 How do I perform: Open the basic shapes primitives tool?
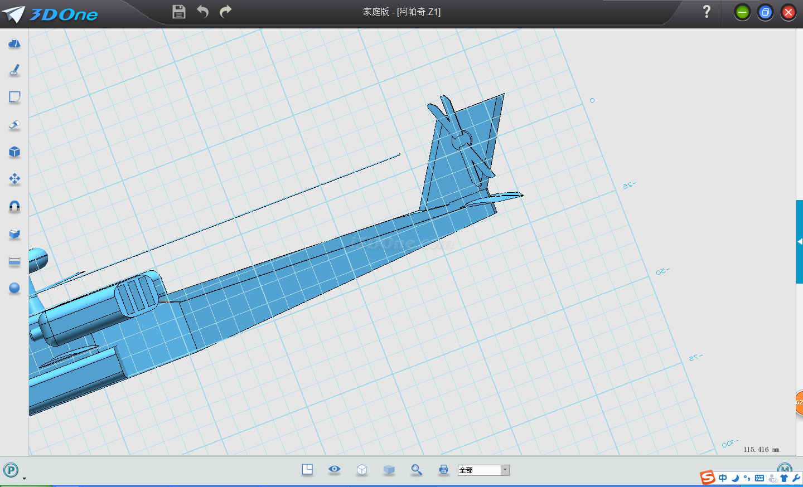[x=14, y=43]
